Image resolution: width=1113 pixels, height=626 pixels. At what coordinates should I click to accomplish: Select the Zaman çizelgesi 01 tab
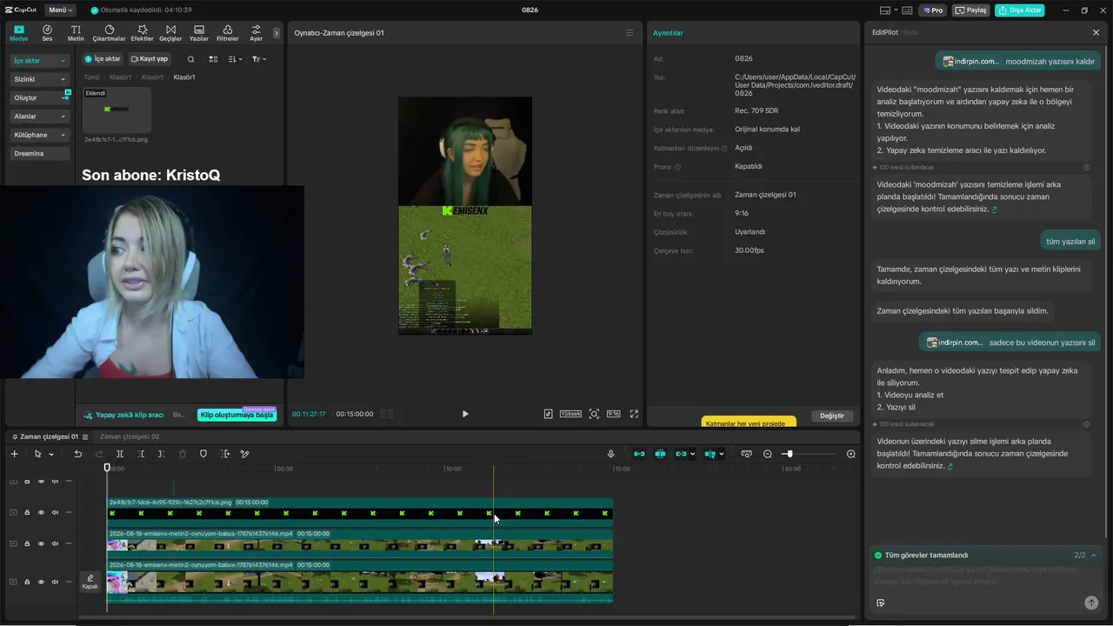click(x=49, y=436)
